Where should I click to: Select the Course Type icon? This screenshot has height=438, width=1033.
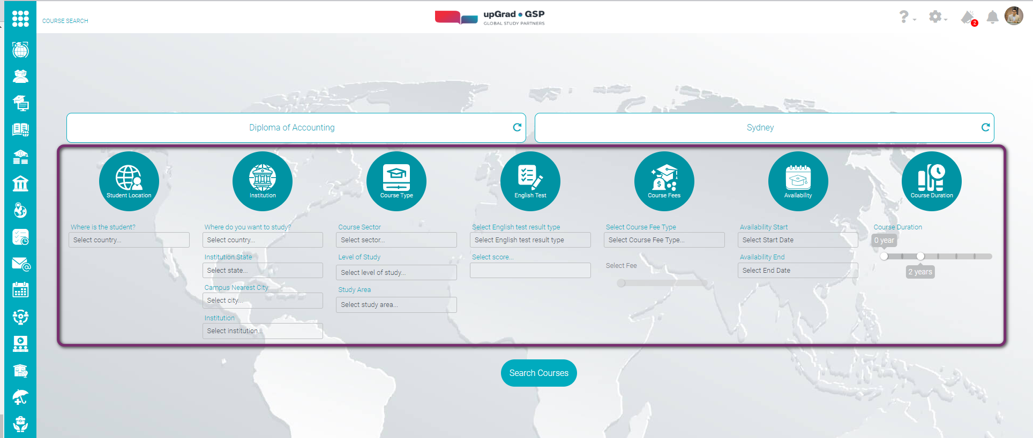[x=396, y=181]
